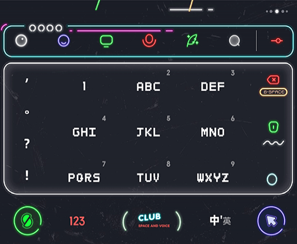
Task: Tap the green circular symbol button
Action: 28,220
